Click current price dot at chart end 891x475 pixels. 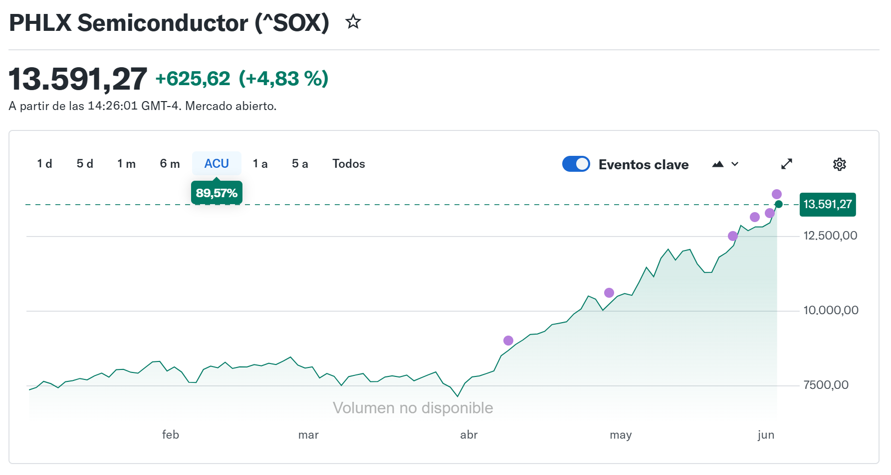(x=779, y=204)
